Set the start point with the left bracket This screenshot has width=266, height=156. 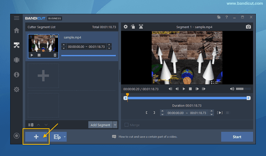tap(146, 113)
